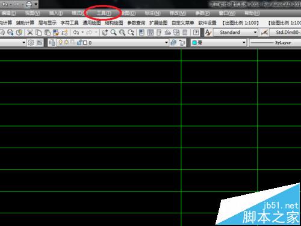Viewport: 301px width, 226px height.
Task: Open the Sheet Set Manager icon
Action: 168,33
